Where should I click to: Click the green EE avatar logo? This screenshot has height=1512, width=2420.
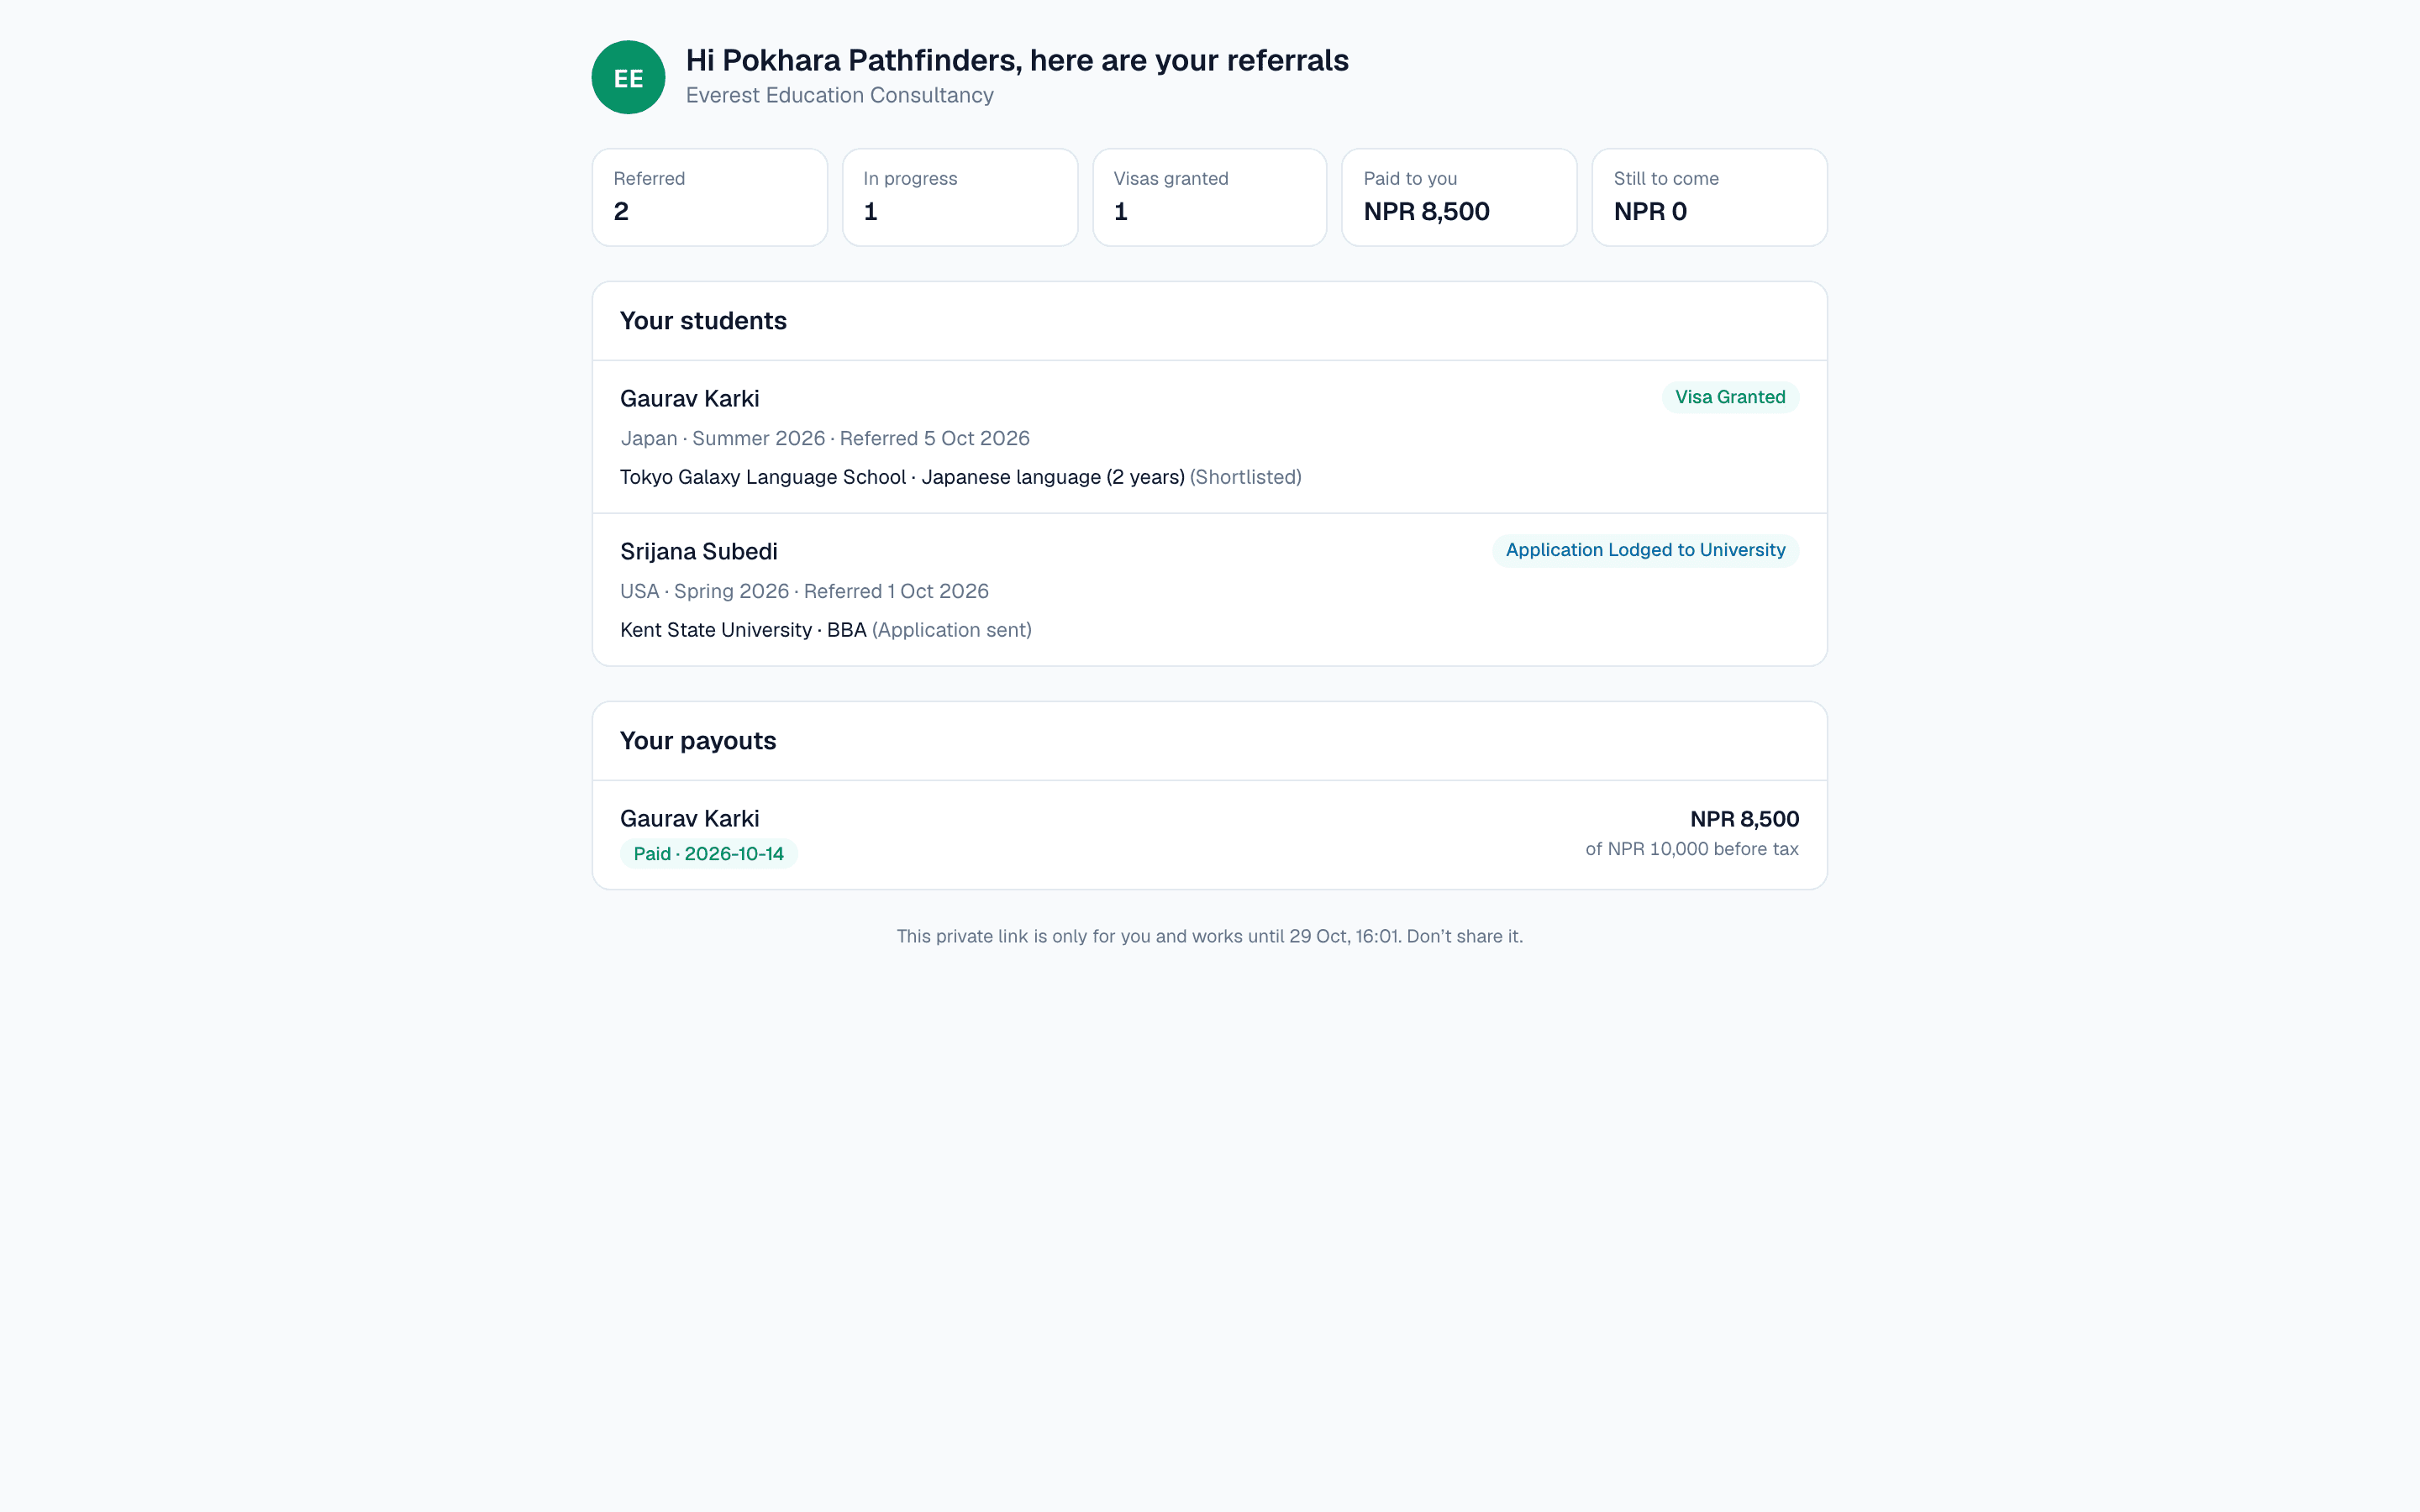628,78
